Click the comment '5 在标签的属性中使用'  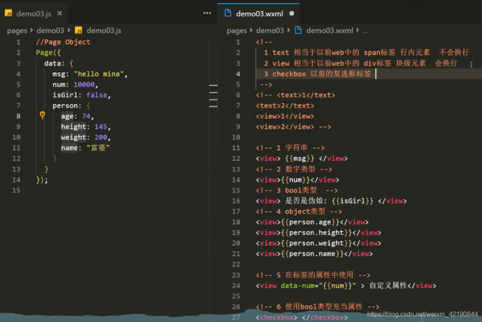(x=315, y=275)
